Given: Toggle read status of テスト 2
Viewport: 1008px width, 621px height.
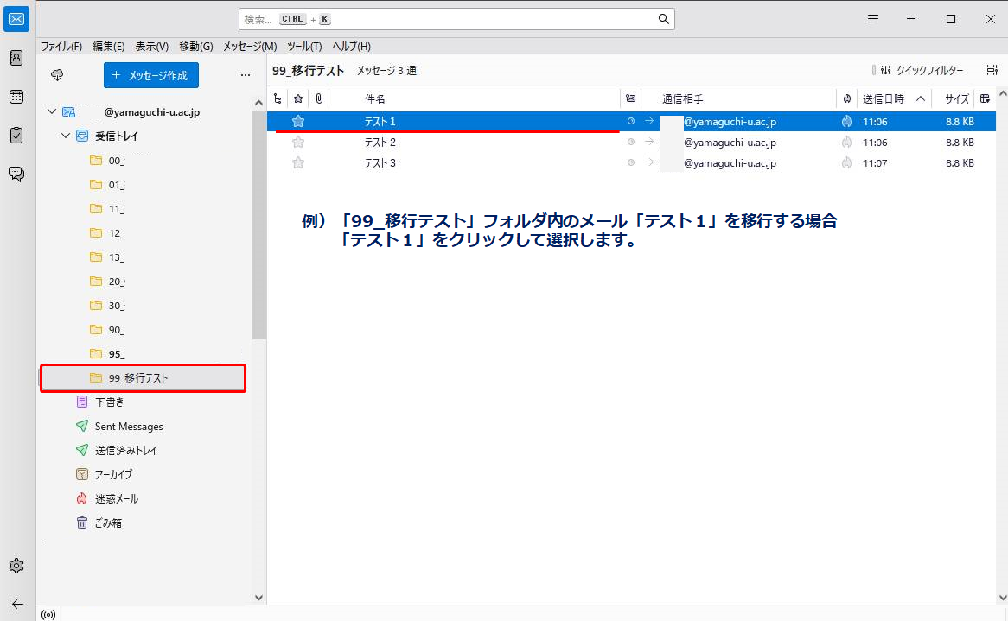Looking at the screenshot, I should pos(630,142).
